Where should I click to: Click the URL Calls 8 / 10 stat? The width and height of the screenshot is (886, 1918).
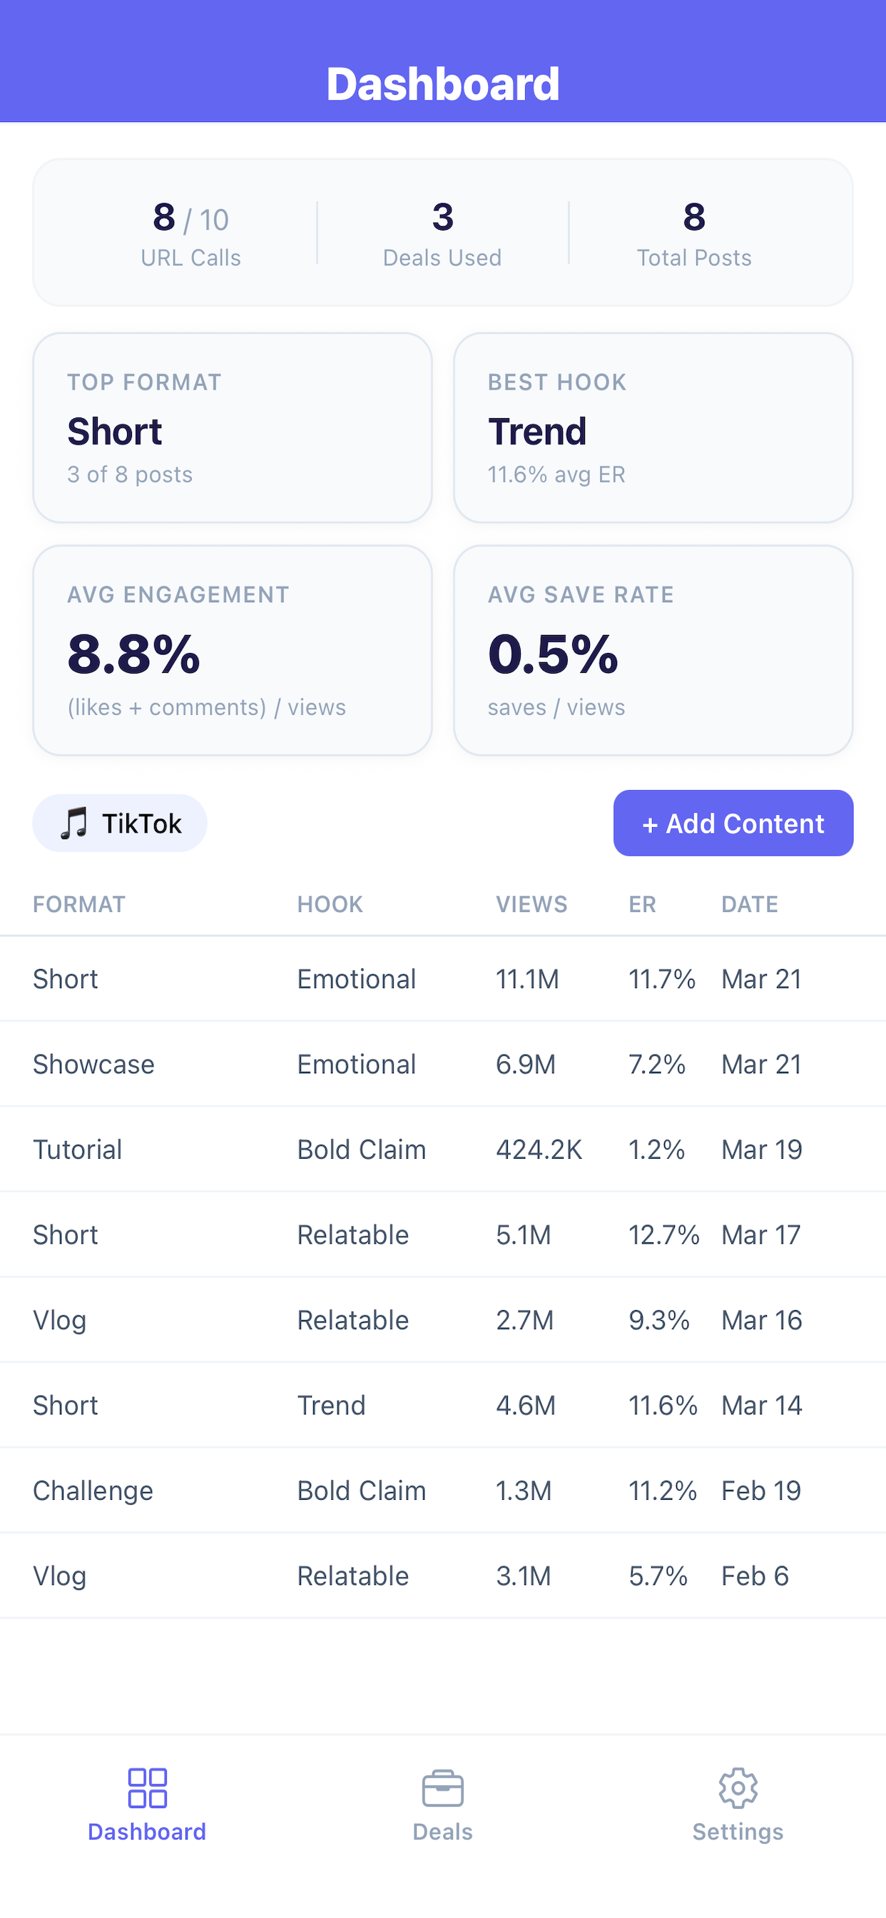click(x=190, y=233)
